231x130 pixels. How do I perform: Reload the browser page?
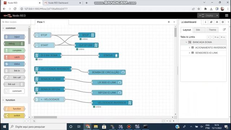[15, 9]
